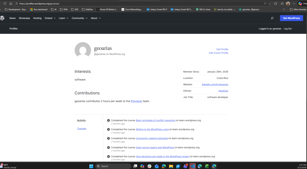The height and width of the screenshot is (169, 307).
Task: Click the Get WordPress button
Action: point(291,18)
